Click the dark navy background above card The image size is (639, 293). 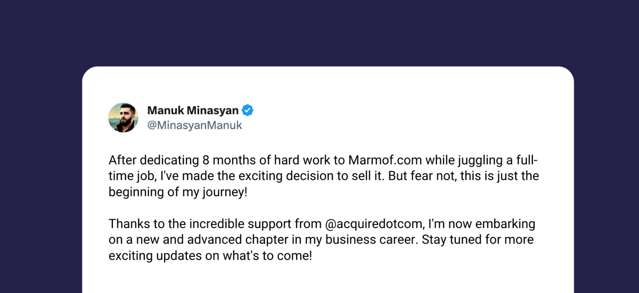click(x=319, y=32)
